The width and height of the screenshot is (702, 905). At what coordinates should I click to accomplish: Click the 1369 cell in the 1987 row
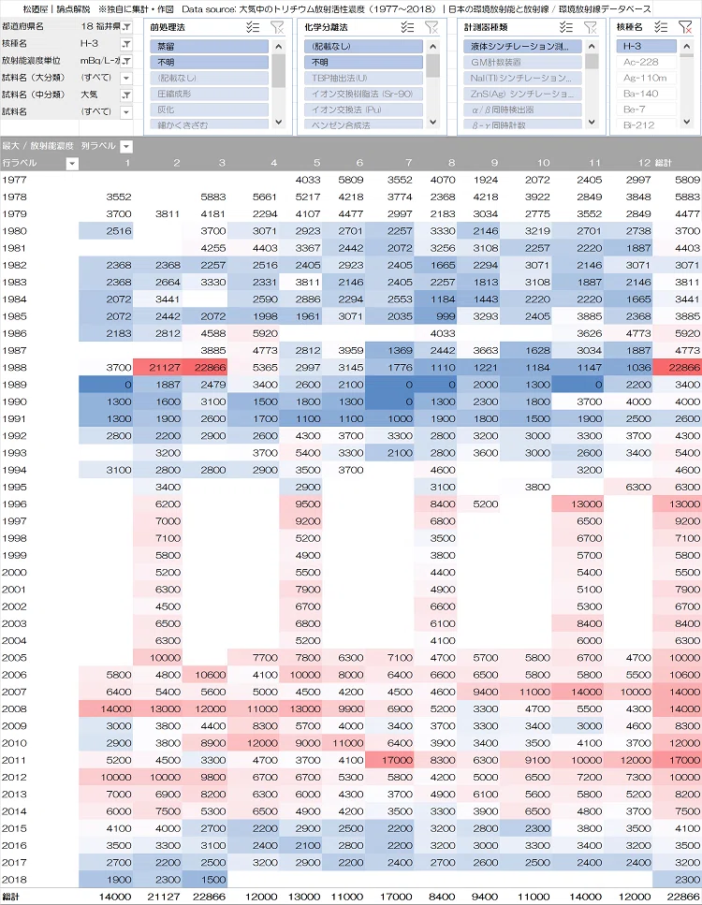click(x=389, y=350)
